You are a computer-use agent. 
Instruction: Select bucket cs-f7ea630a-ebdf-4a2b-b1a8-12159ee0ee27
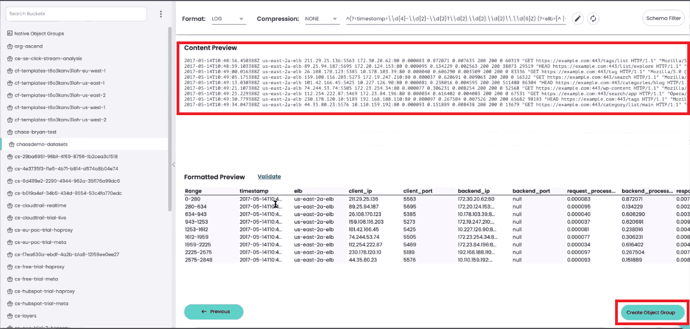[x=67, y=254]
